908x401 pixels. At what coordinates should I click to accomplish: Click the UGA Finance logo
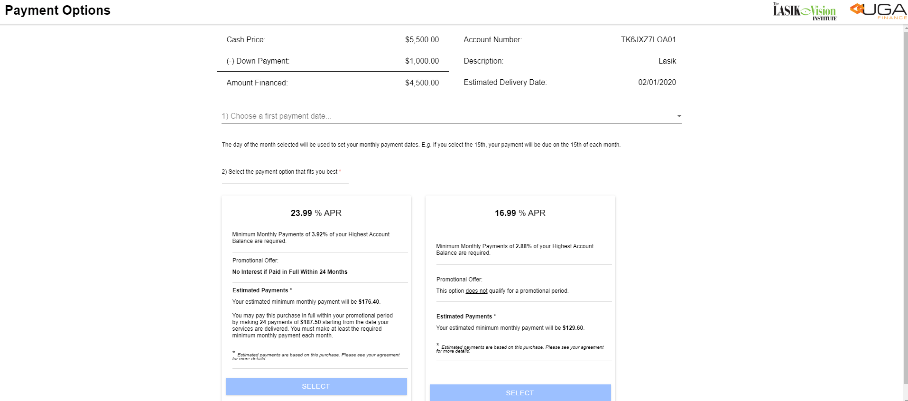point(878,11)
